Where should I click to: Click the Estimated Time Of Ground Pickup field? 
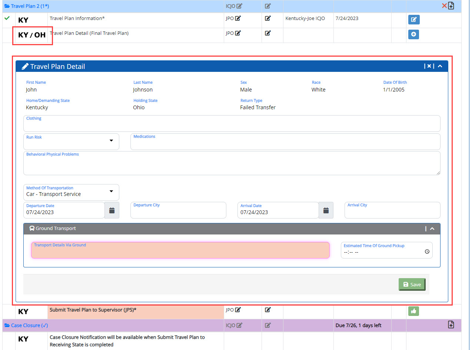click(386, 250)
